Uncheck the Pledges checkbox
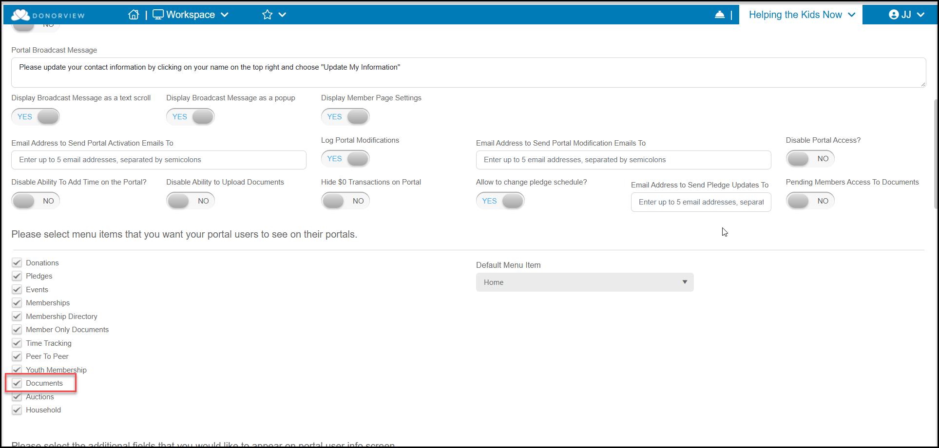 [x=17, y=276]
